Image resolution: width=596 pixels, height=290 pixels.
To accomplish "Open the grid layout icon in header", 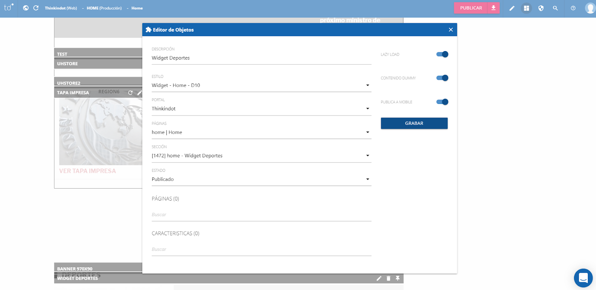I will click(x=526, y=8).
